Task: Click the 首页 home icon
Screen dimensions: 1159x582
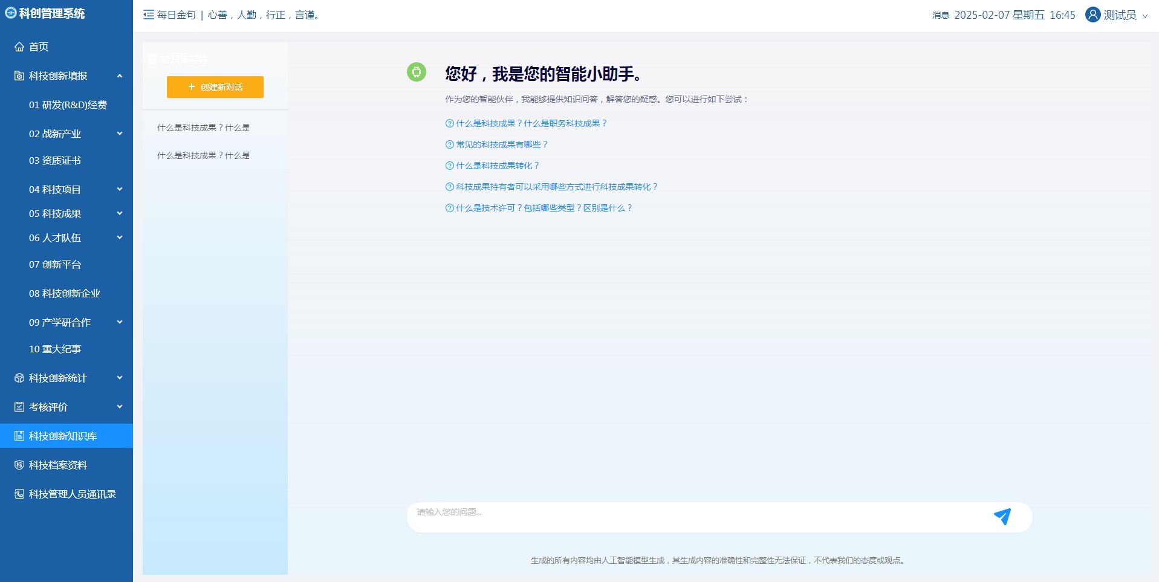Action: point(19,47)
